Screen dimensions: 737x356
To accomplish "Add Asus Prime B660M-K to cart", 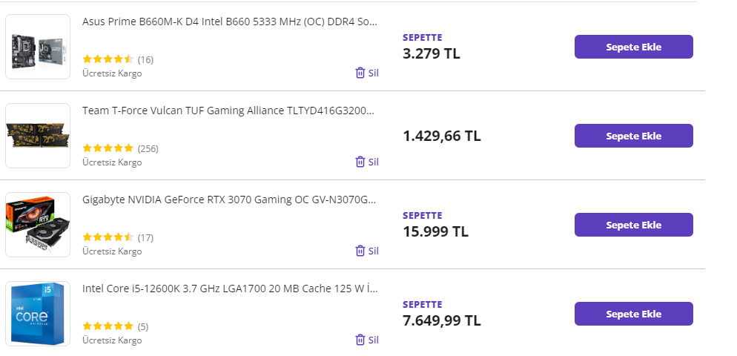I will (633, 47).
